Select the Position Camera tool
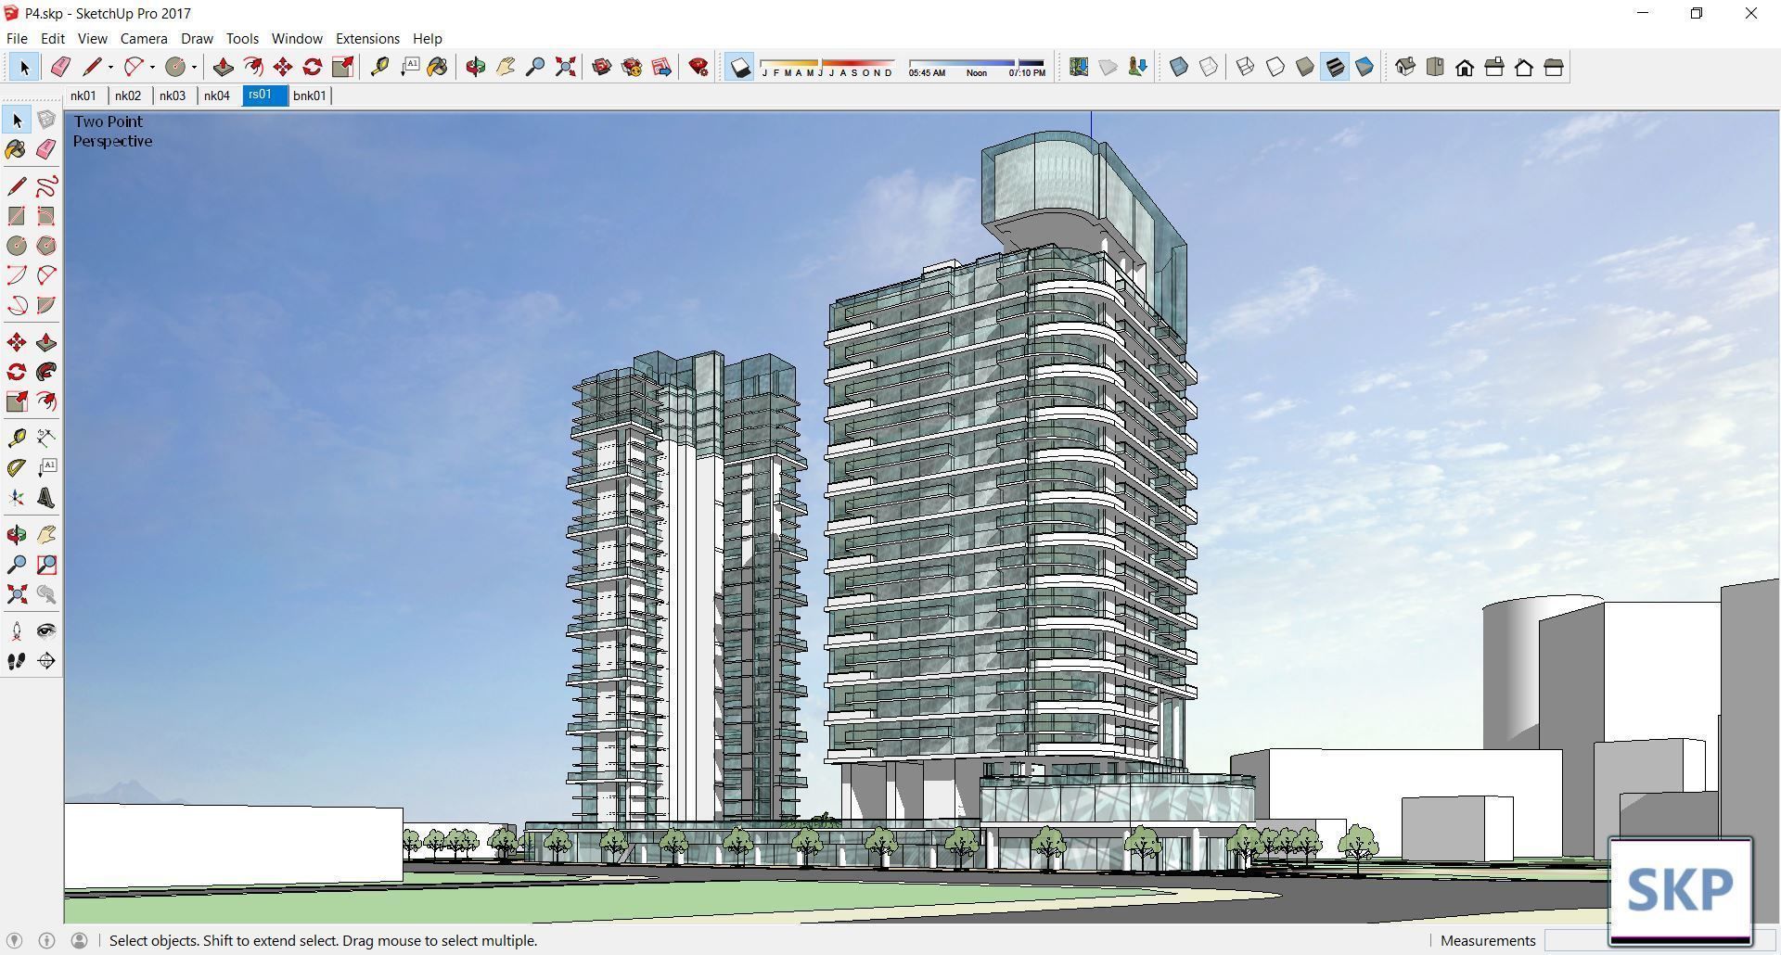The image size is (1781, 955). [17, 631]
